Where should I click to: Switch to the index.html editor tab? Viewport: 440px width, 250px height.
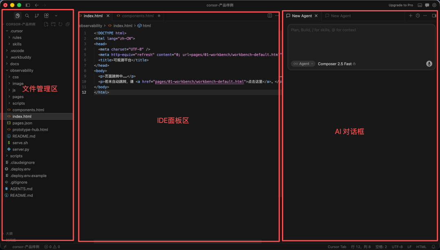pyautogui.click(x=93, y=16)
